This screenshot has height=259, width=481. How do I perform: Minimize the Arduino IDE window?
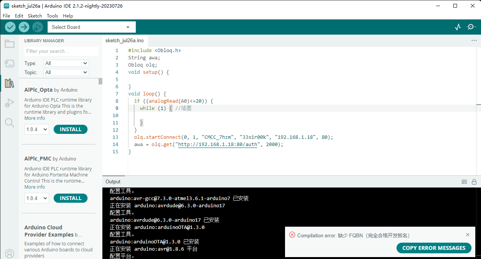tap(437, 6)
